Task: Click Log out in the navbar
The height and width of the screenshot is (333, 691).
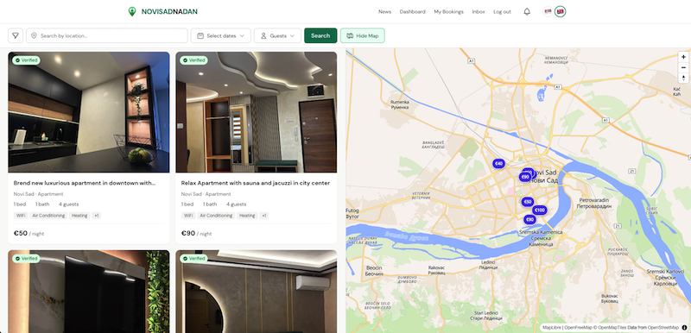Action: pyautogui.click(x=502, y=12)
